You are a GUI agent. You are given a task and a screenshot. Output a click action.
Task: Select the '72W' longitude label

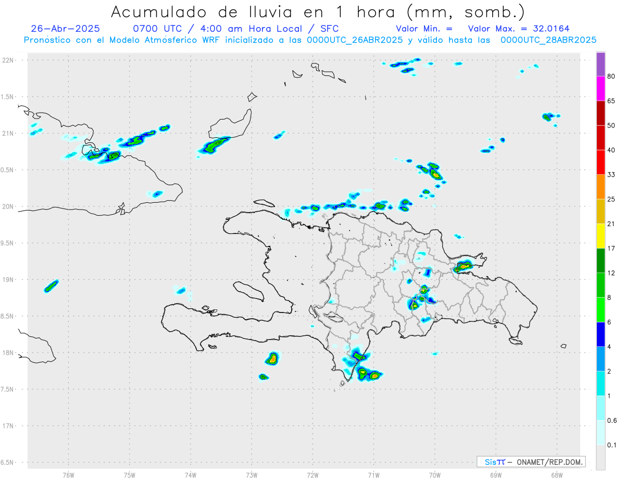coord(312,475)
